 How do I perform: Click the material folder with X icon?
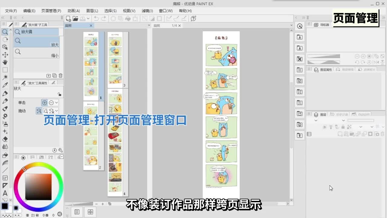point(300,59)
